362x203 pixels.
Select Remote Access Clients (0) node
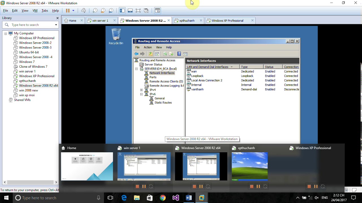point(166,81)
